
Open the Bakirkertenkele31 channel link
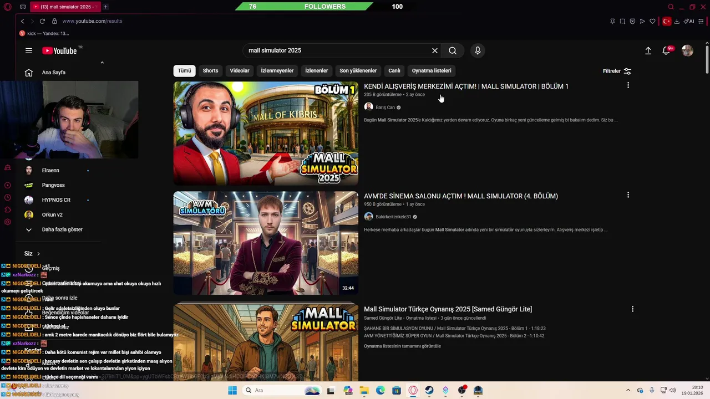point(393,217)
